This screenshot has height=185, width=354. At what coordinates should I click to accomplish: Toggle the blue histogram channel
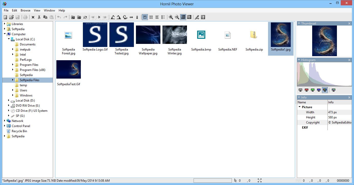point(319,90)
